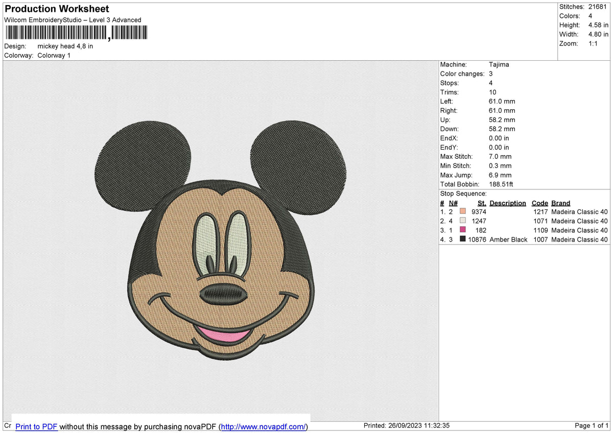Screen dimensions: 613x433
Task: Click thread code 1007
Action: click(x=540, y=239)
